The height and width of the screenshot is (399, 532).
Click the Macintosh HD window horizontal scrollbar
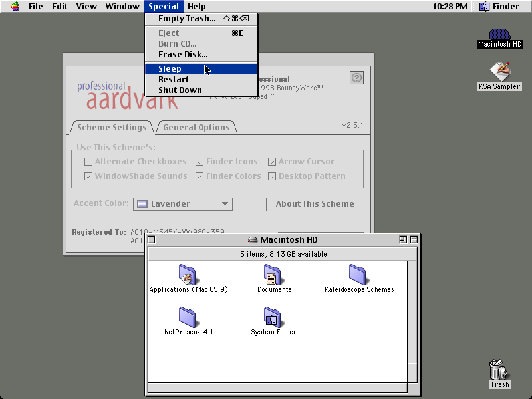[x=277, y=388]
